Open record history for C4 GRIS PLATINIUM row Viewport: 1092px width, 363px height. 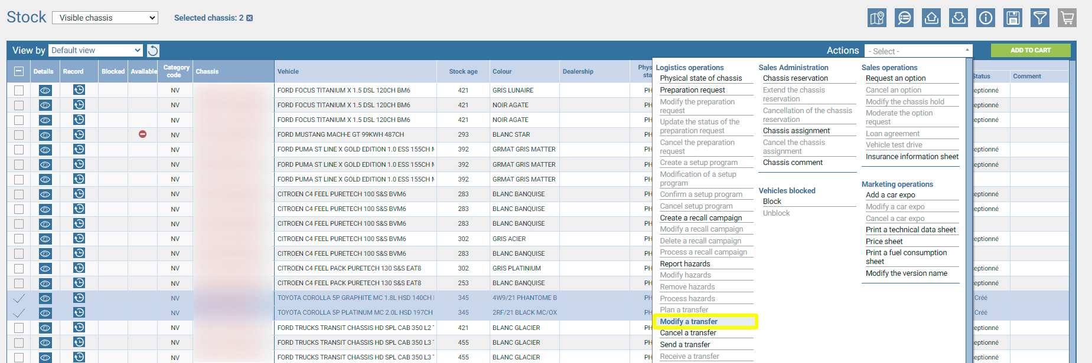tap(79, 268)
